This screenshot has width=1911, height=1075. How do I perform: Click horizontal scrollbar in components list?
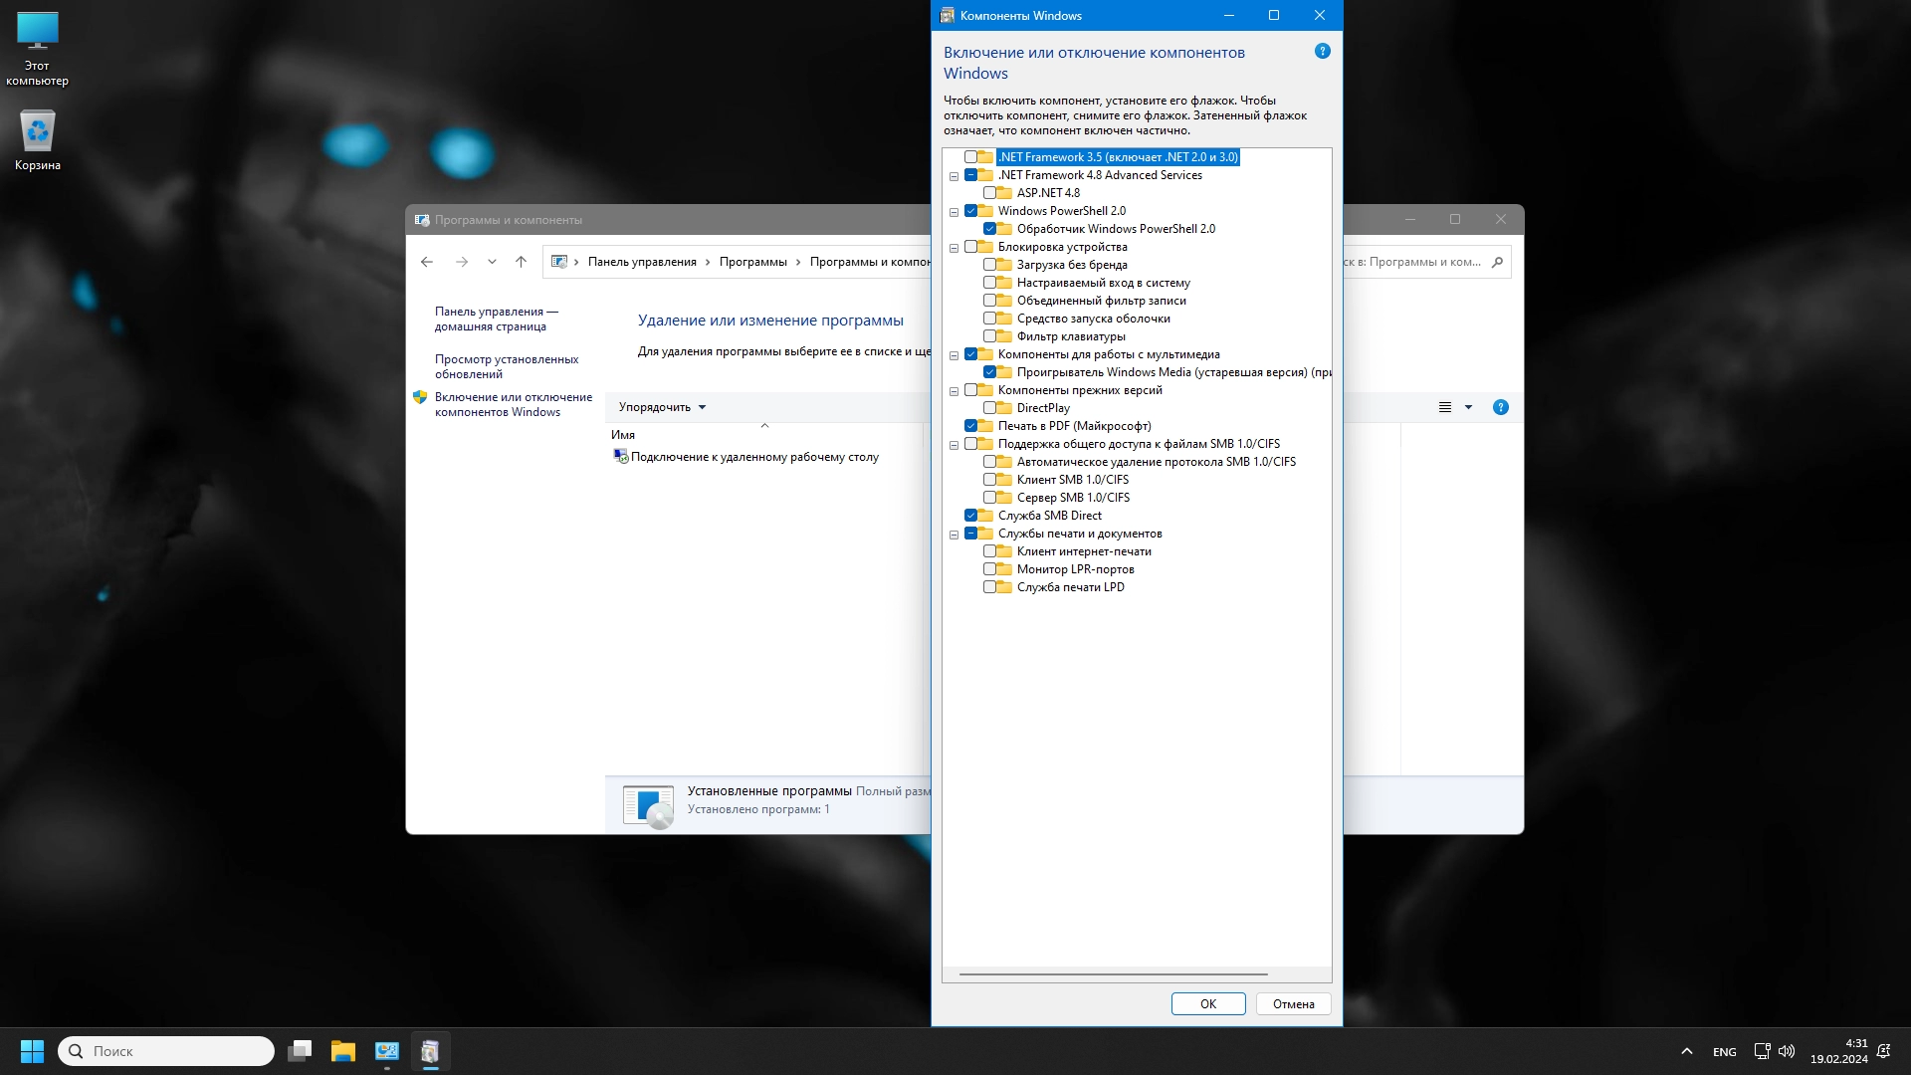pyautogui.click(x=1113, y=974)
